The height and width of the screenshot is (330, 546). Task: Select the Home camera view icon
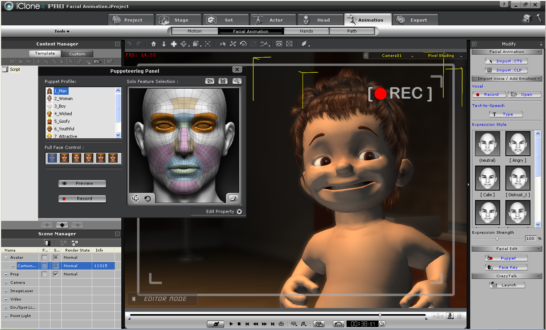coord(153,44)
